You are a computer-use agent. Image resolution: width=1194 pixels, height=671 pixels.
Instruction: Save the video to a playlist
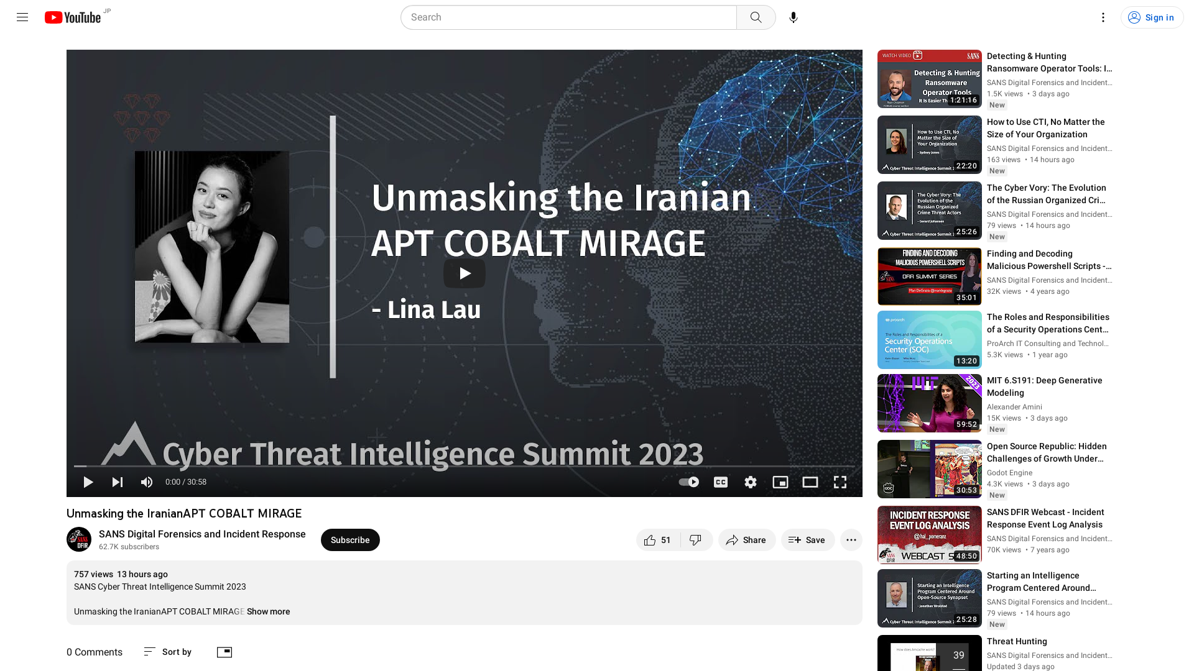pyautogui.click(x=808, y=540)
